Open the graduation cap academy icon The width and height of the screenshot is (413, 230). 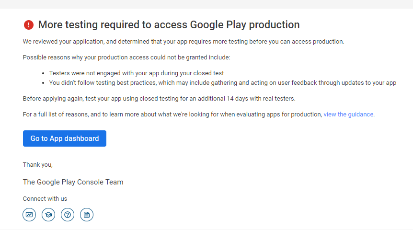click(48, 215)
